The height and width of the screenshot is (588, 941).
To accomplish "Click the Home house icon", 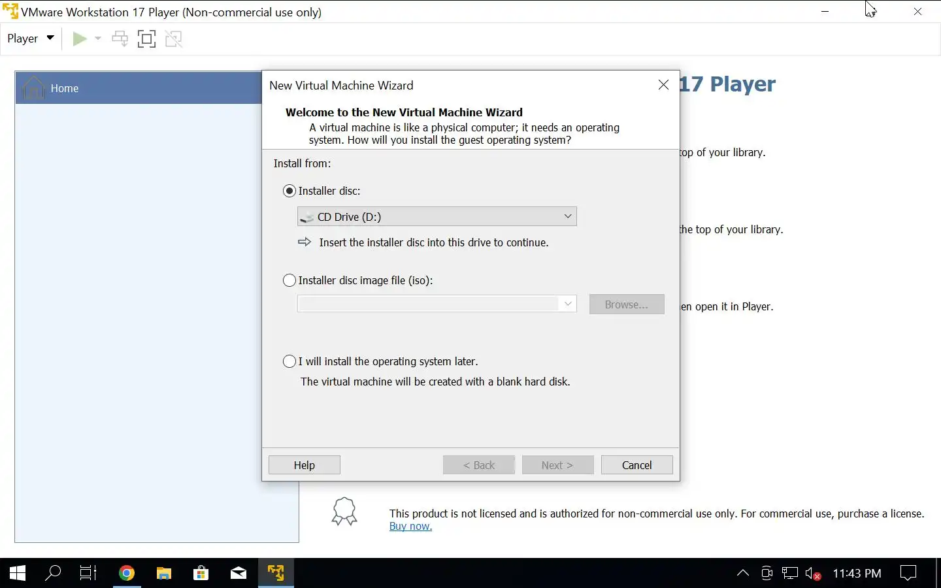I will coord(33,88).
